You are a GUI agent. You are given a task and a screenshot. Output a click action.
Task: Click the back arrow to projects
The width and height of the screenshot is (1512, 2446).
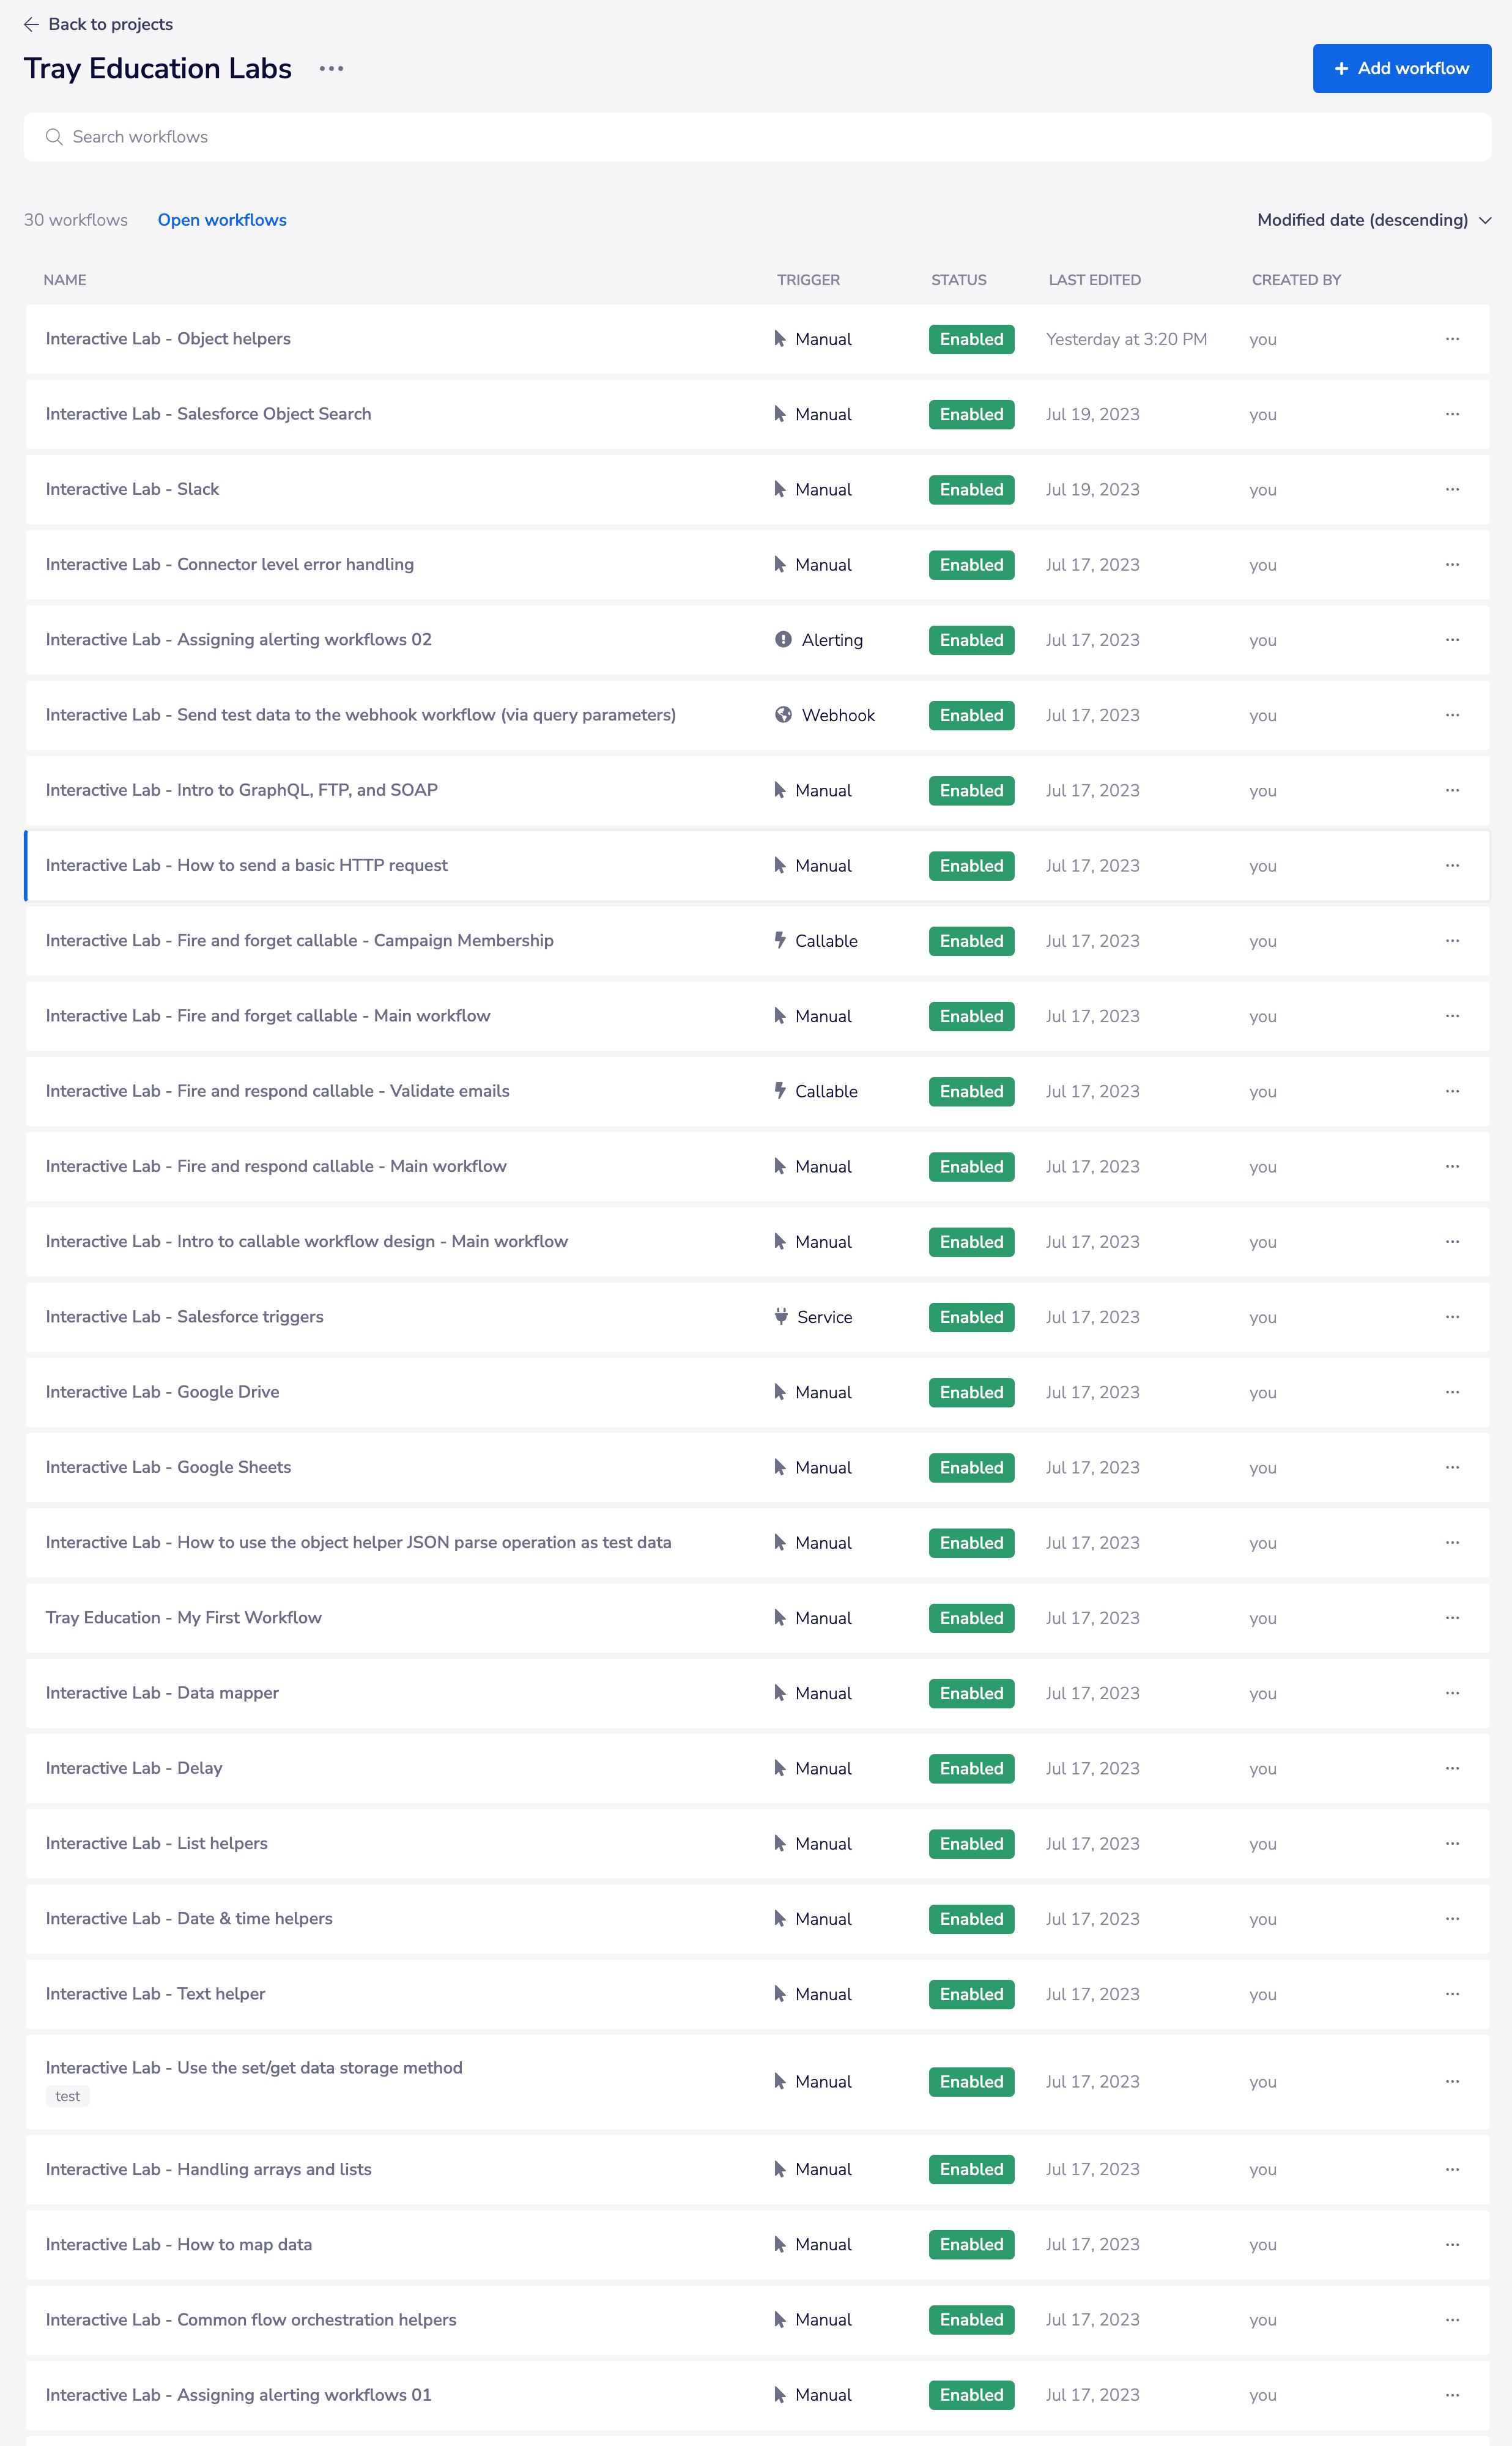[31, 24]
